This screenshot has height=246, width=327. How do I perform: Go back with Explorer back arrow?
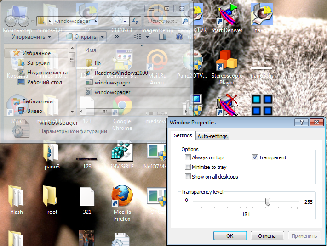point(11,21)
